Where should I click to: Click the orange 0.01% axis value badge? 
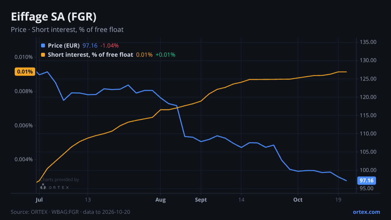coord(25,72)
